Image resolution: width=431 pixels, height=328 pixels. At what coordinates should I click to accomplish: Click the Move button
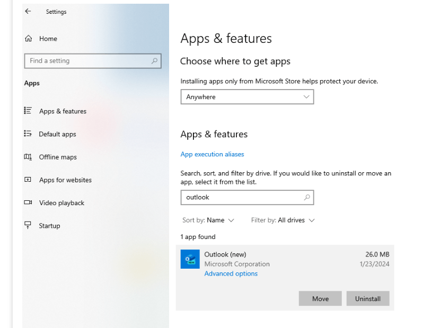coord(320,298)
